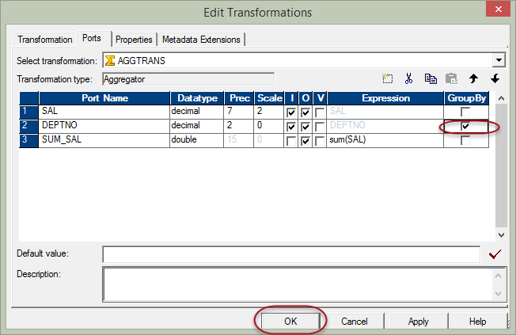This screenshot has height=335, width=516.
Task: Open the Select transformation dropdown
Action: pyautogui.click(x=498, y=60)
